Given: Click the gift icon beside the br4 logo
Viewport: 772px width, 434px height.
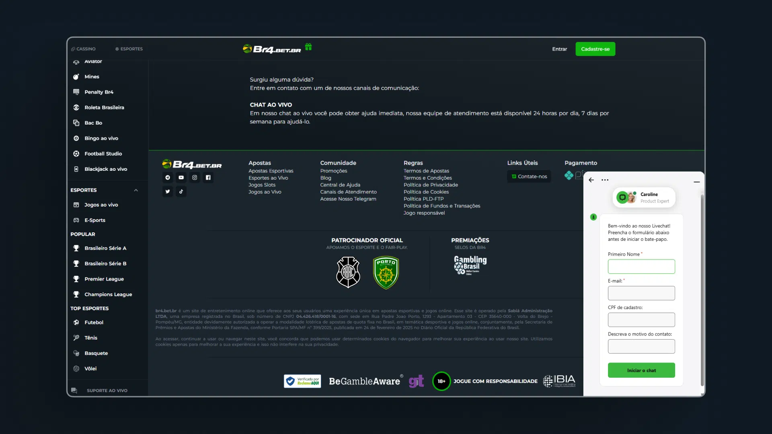Looking at the screenshot, I should [x=308, y=47].
